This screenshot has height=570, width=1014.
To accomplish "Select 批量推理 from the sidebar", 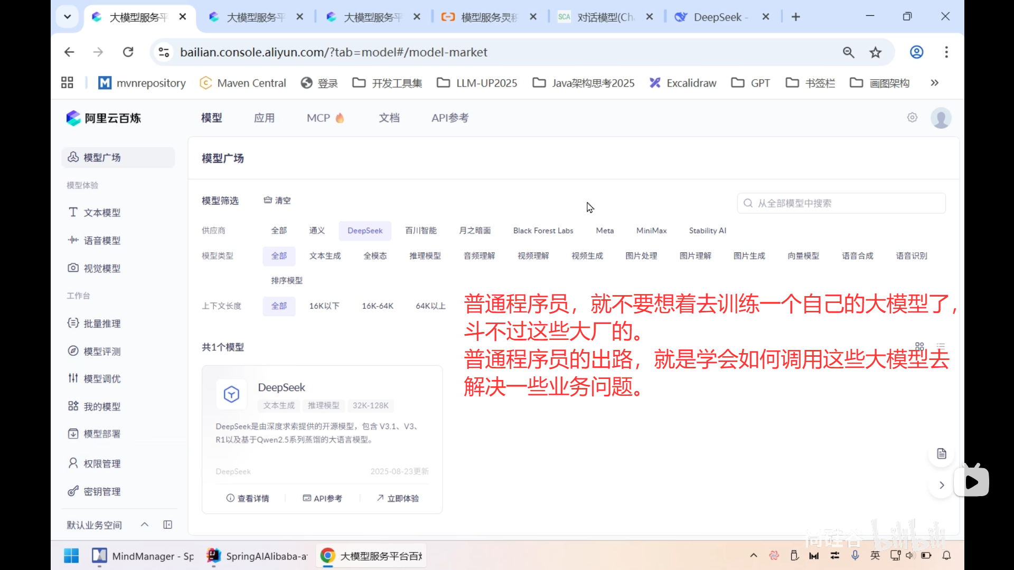I will click(101, 324).
